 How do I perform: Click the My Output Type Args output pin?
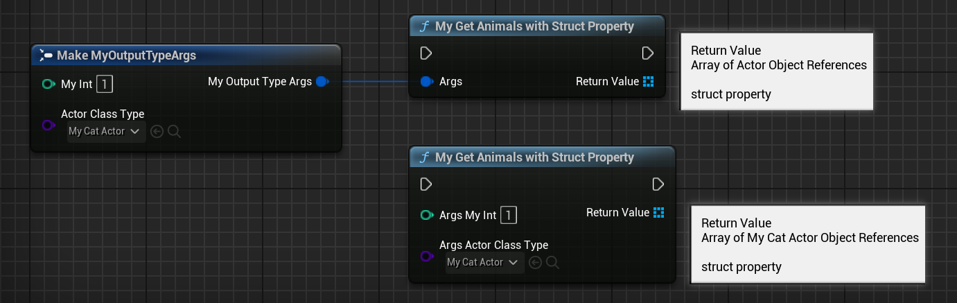322,82
